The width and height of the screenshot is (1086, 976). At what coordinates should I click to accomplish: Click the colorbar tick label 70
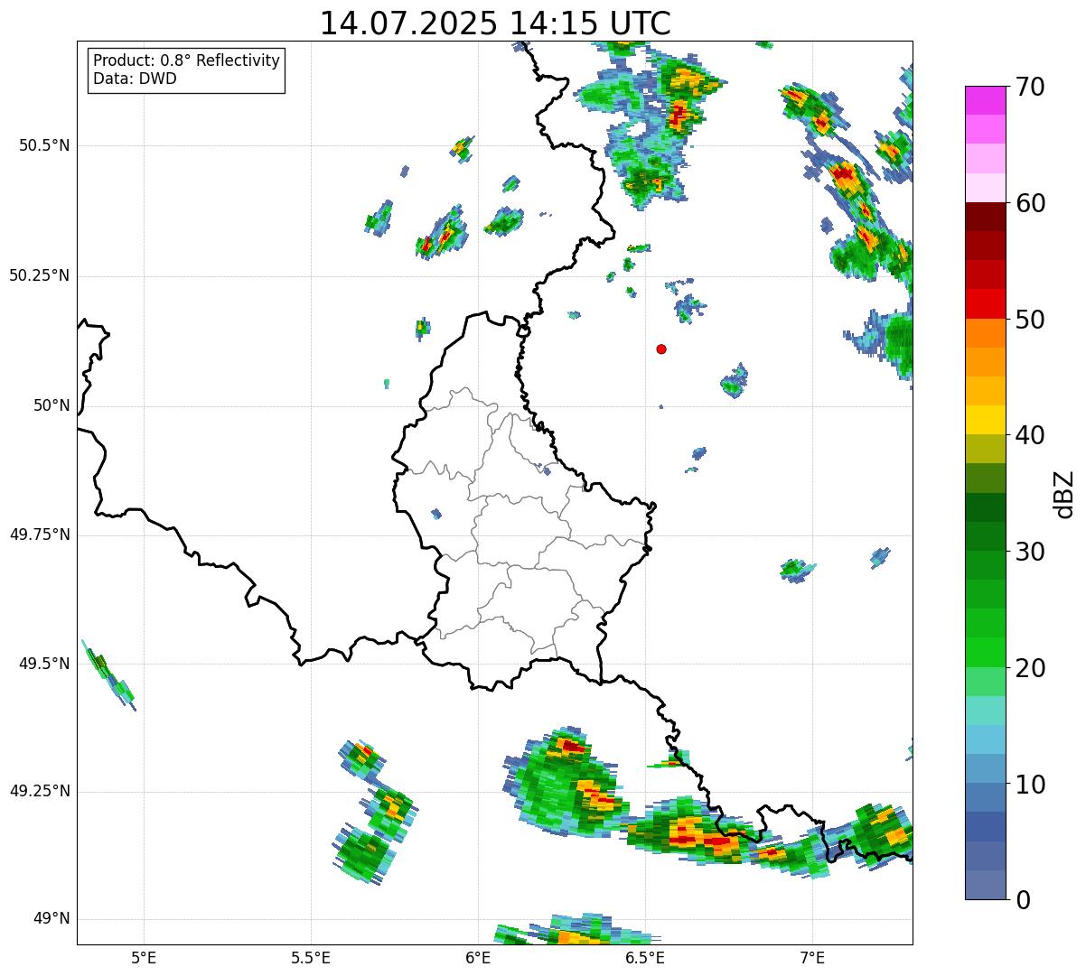coord(1030,87)
